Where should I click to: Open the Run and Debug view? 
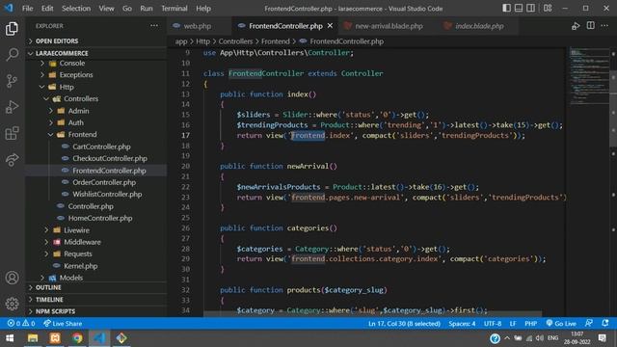click(x=12, y=107)
